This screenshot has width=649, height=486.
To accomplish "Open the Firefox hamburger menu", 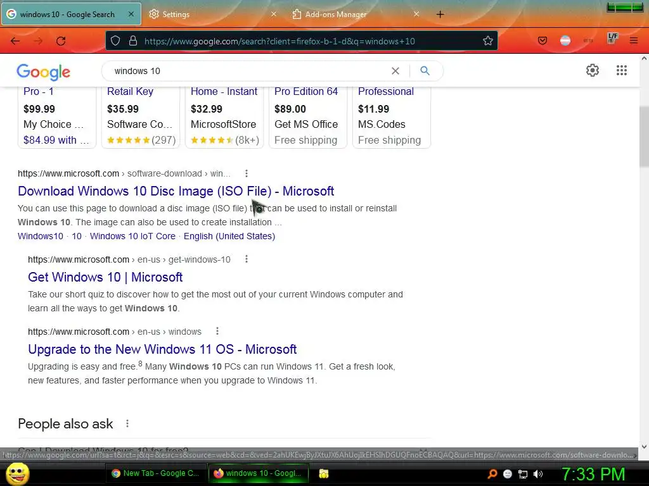I will point(634,40).
